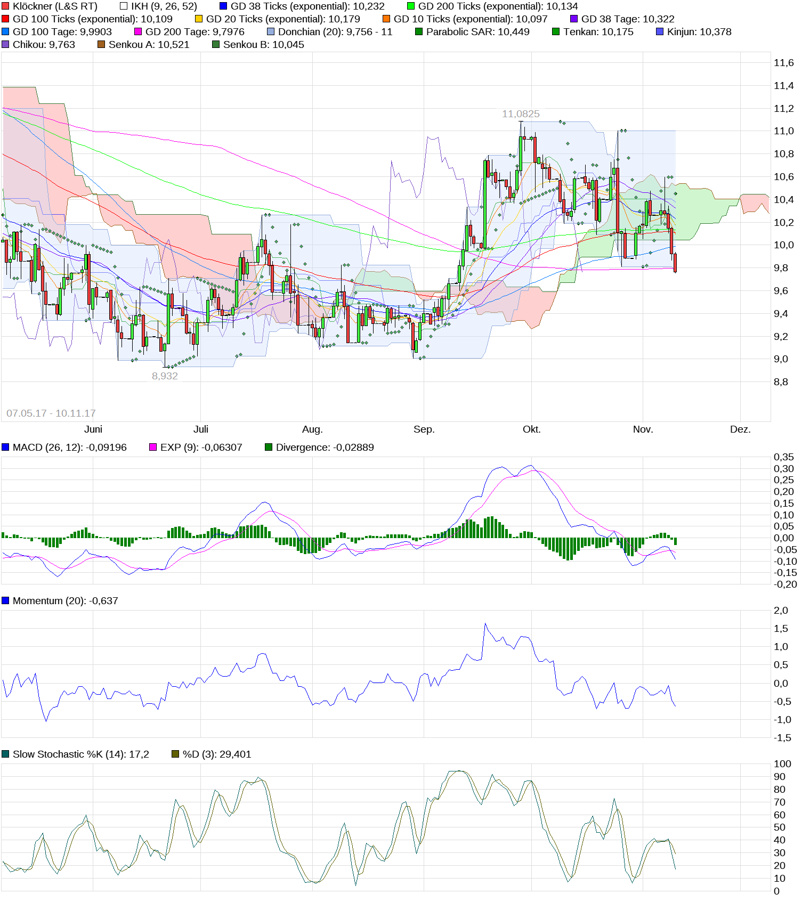The image size is (810, 902).
Task: Click the magenta EXP (9) legend swatch
Action: point(153,448)
